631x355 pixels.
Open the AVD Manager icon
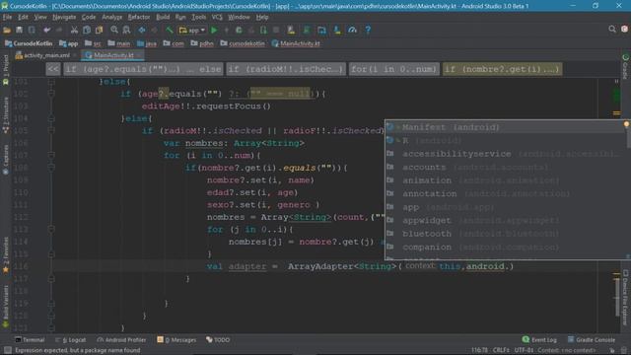(x=291, y=31)
